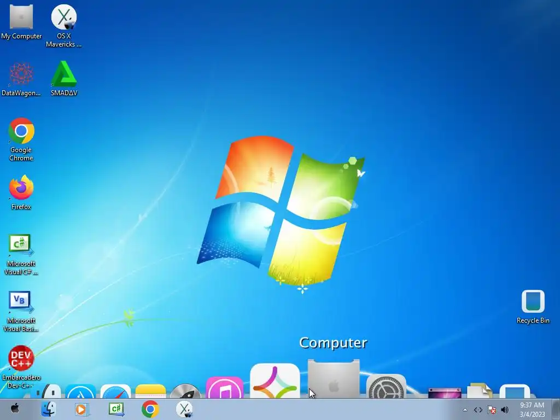Select the DataWagon desktop shortcut
Image resolution: width=560 pixels, height=420 pixels.
coord(21,79)
